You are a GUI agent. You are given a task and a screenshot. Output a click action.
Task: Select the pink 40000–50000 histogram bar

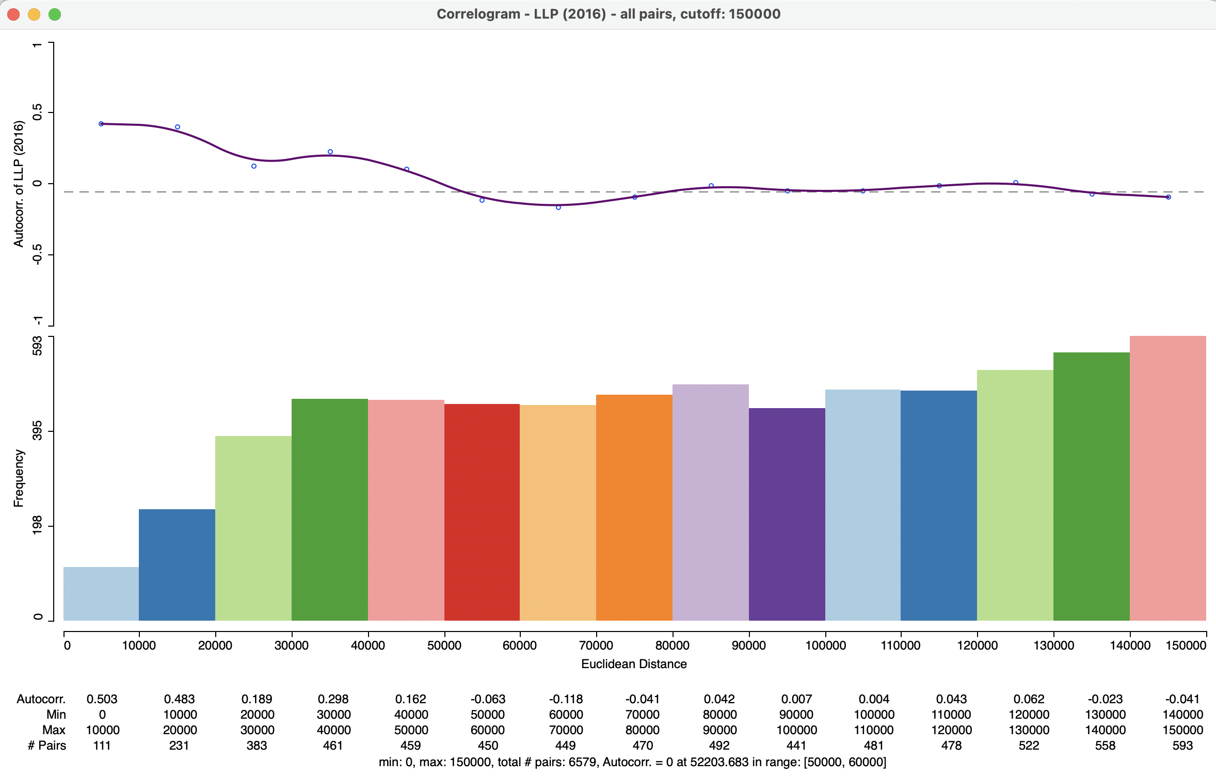click(406, 510)
